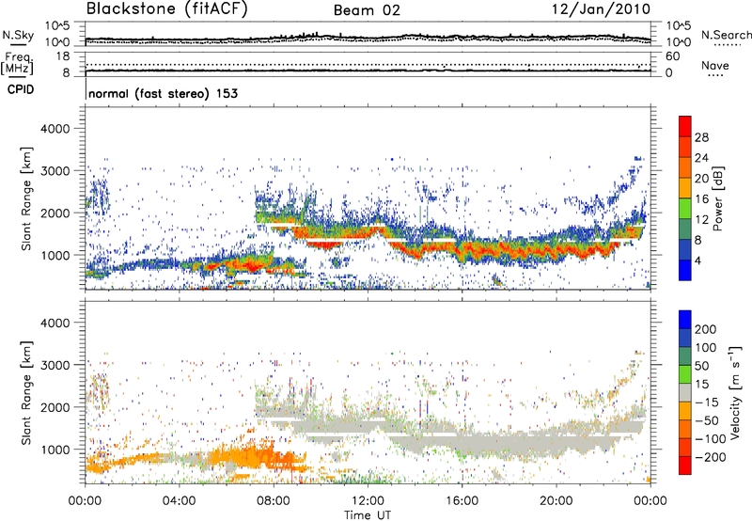Select 'Slant Range [km]' label of velocity panel
This screenshot has width=752, height=521.
[x=26, y=393]
